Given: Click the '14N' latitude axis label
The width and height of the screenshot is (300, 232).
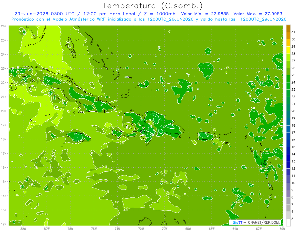Looking at the screenshot, I should pos(4,196).
